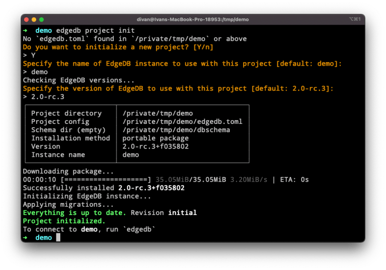The height and width of the screenshot is (270, 386).
Task: Click the '00:00:10' elapsed time text
Action: click(x=40, y=180)
